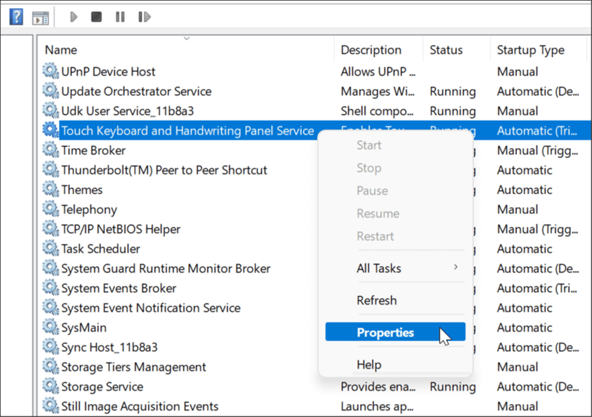Select the TCP/IP NetBIOS Helper service
592x417 pixels.
[x=121, y=229]
